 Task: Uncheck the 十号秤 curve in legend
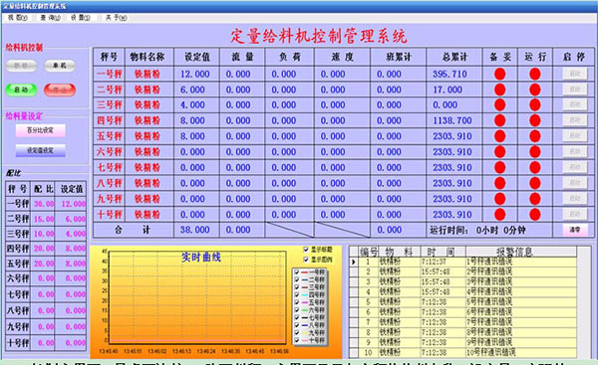[297, 340]
